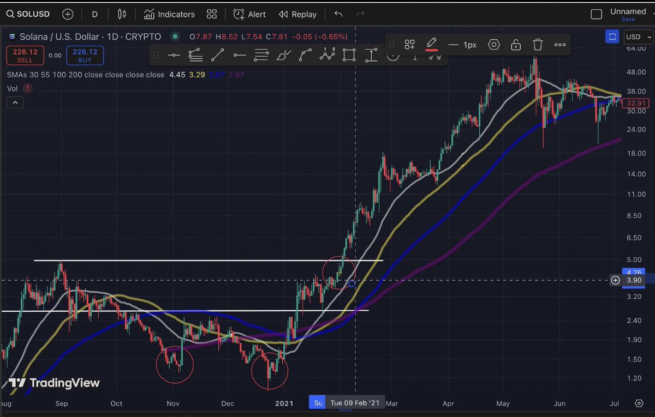Viewport: 655px width, 417px height.
Task: Select the parallel channel tool
Action: click(195, 55)
